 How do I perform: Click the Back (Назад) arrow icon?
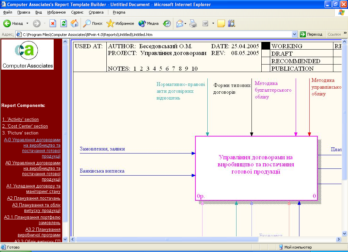7,23
